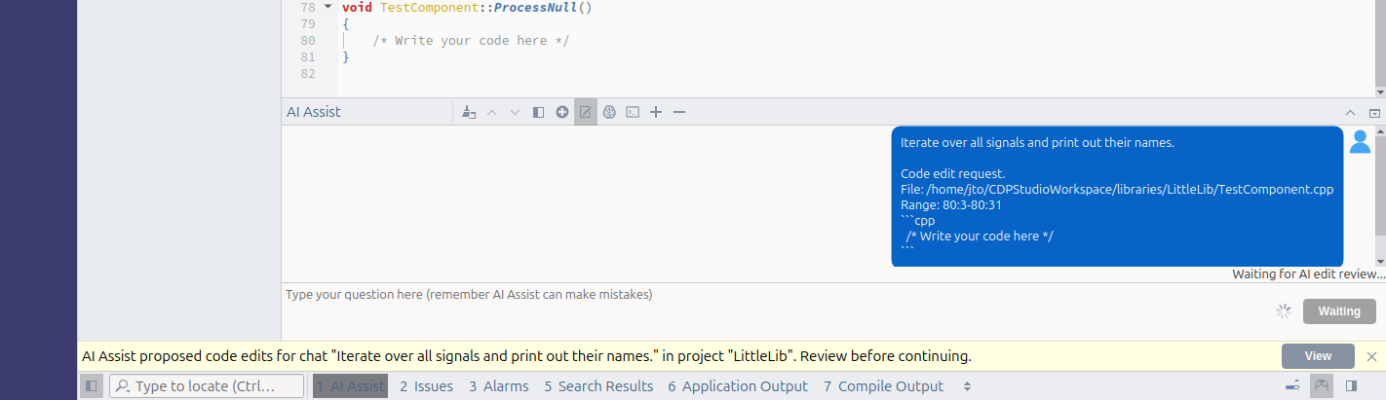
Task: Open the Search Results tab
Action: coord(598,386)
